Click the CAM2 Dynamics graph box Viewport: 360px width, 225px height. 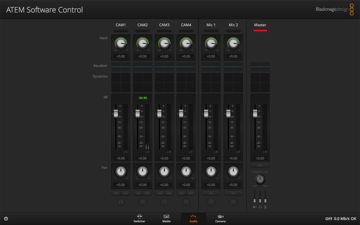(143, 83)
